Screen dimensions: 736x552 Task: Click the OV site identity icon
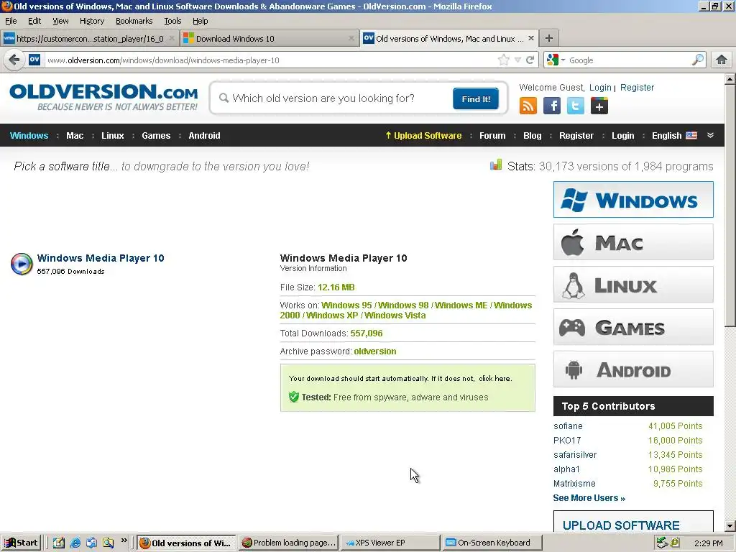pyautogui.click(x=34, y=60)
